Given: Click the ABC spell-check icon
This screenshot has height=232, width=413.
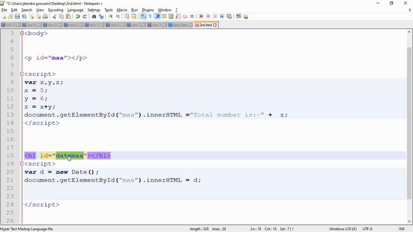Looking at the screenshot, I should pos(239,17).
